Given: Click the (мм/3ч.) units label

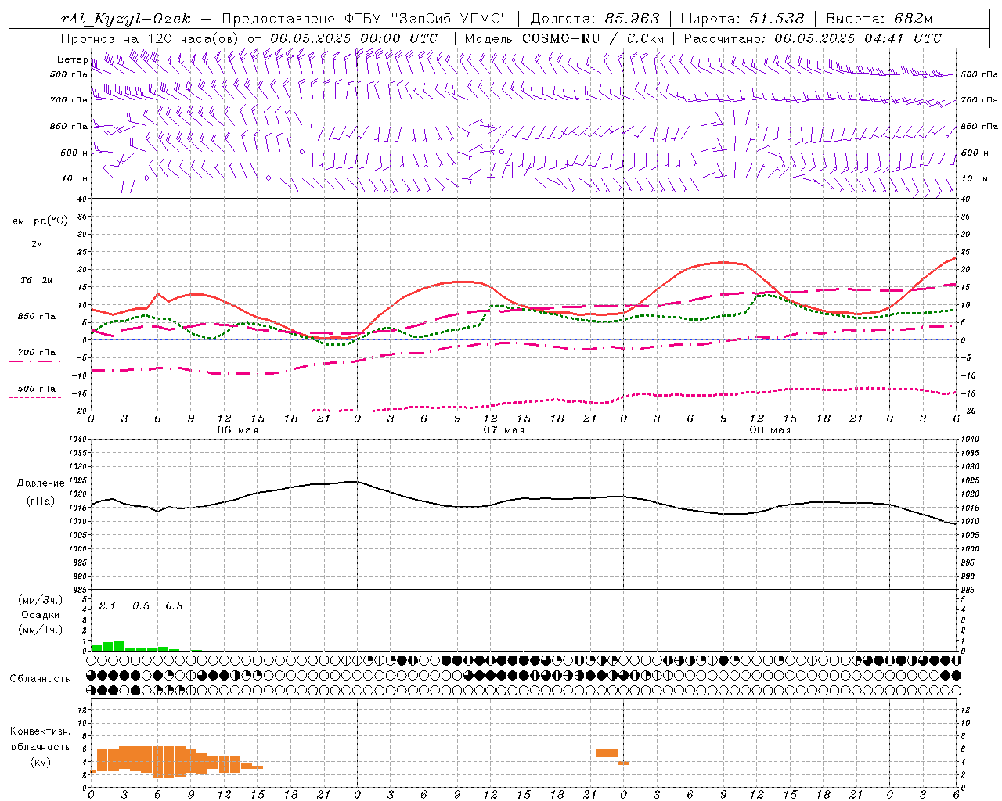Looking at the screenshot, I should click(x=40, y=600).
